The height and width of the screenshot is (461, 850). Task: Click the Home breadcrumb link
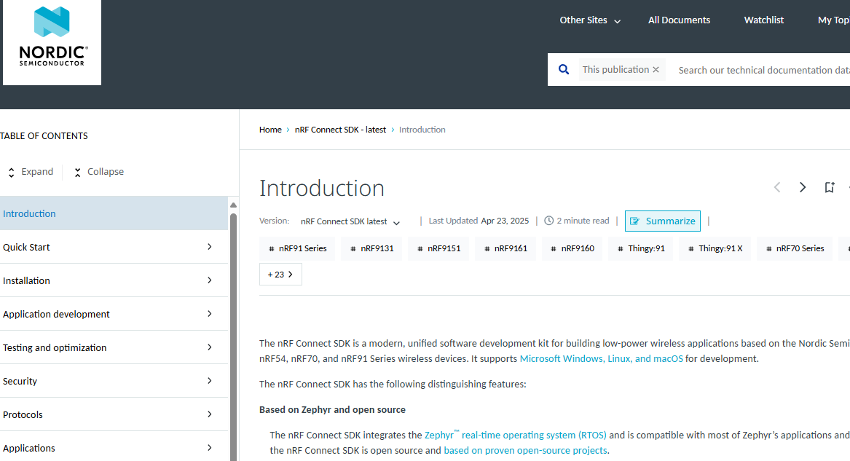270,130
